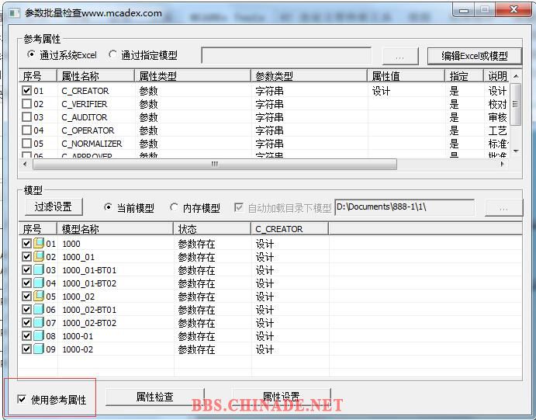536x420 pixels.
Task: Click 指定 column header
Action: click(464, 75)
